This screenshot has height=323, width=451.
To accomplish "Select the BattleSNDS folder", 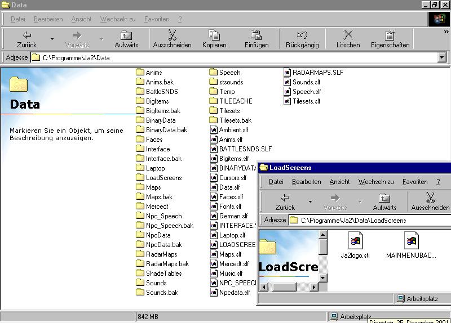I will tap(157, 92).
